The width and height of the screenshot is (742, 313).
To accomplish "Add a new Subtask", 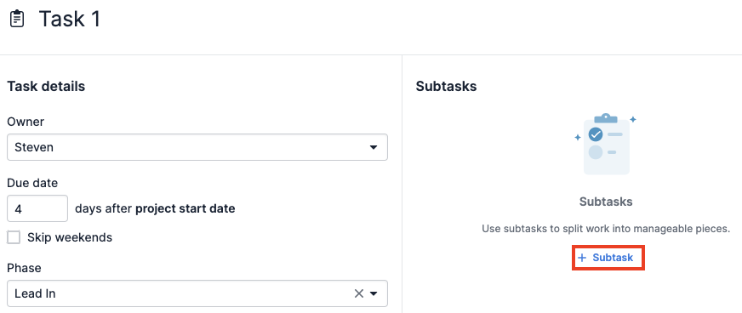I will click(608, 258).
